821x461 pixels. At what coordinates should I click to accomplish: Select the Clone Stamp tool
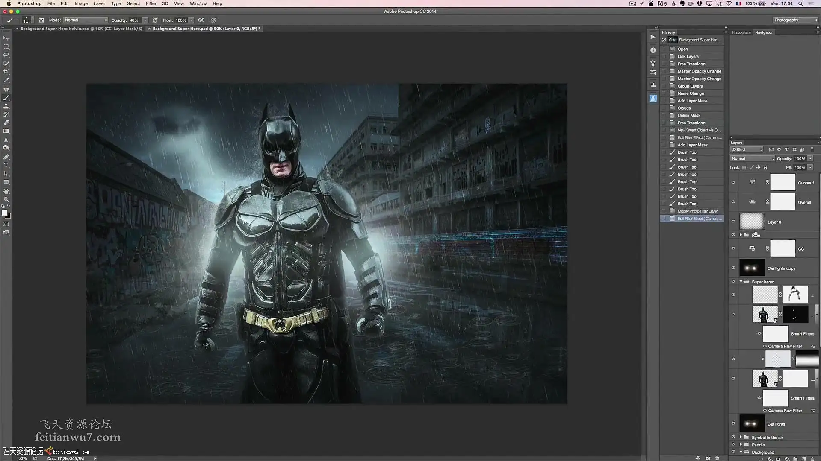coord(6,106)
